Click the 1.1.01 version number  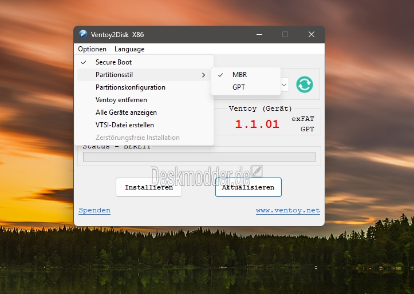click(257, 124)
